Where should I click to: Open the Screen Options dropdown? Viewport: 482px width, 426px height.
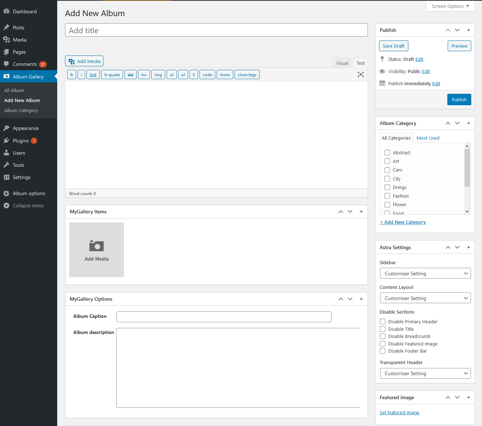[x=450, y=6]
